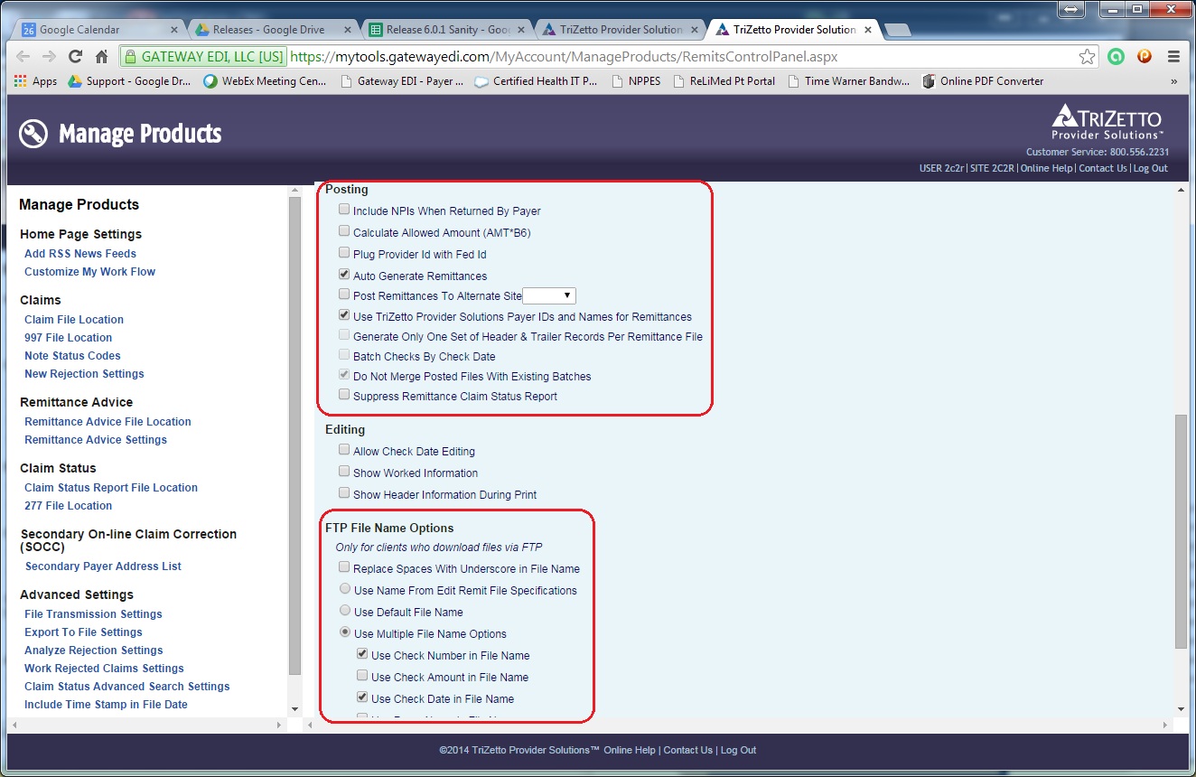Image resolution: width=1196 pixels, height=777 pixels.
Task: Click the TriZetto Provider Solutions logo
Action: [x=1107, y=122]
